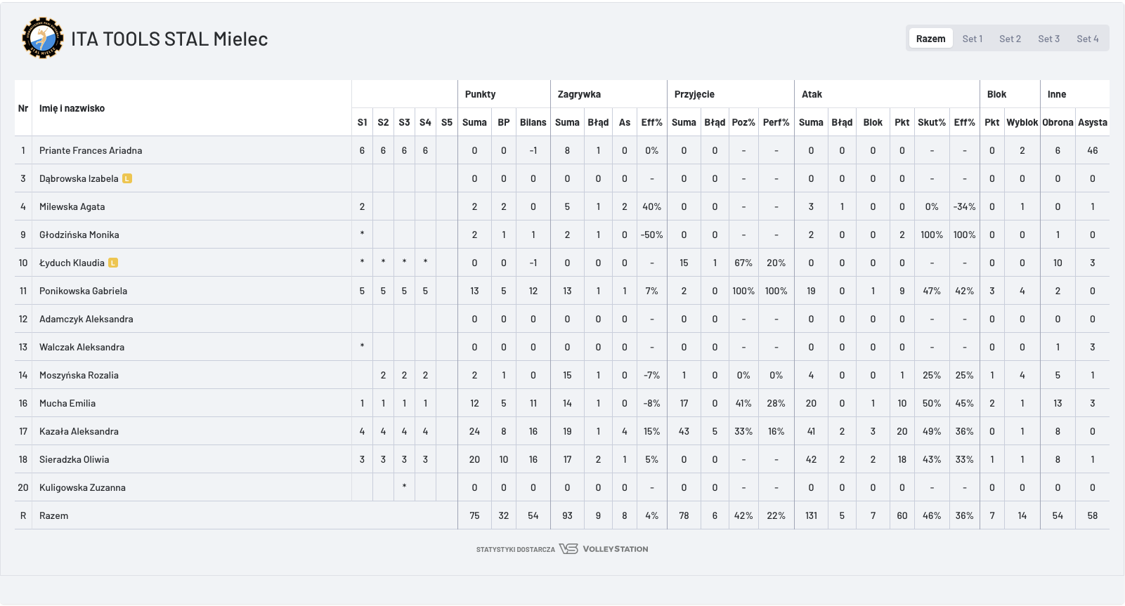Switch to the Set 1 tab
The width and height of the screenshot is (1125, 606).
(972, 39)
